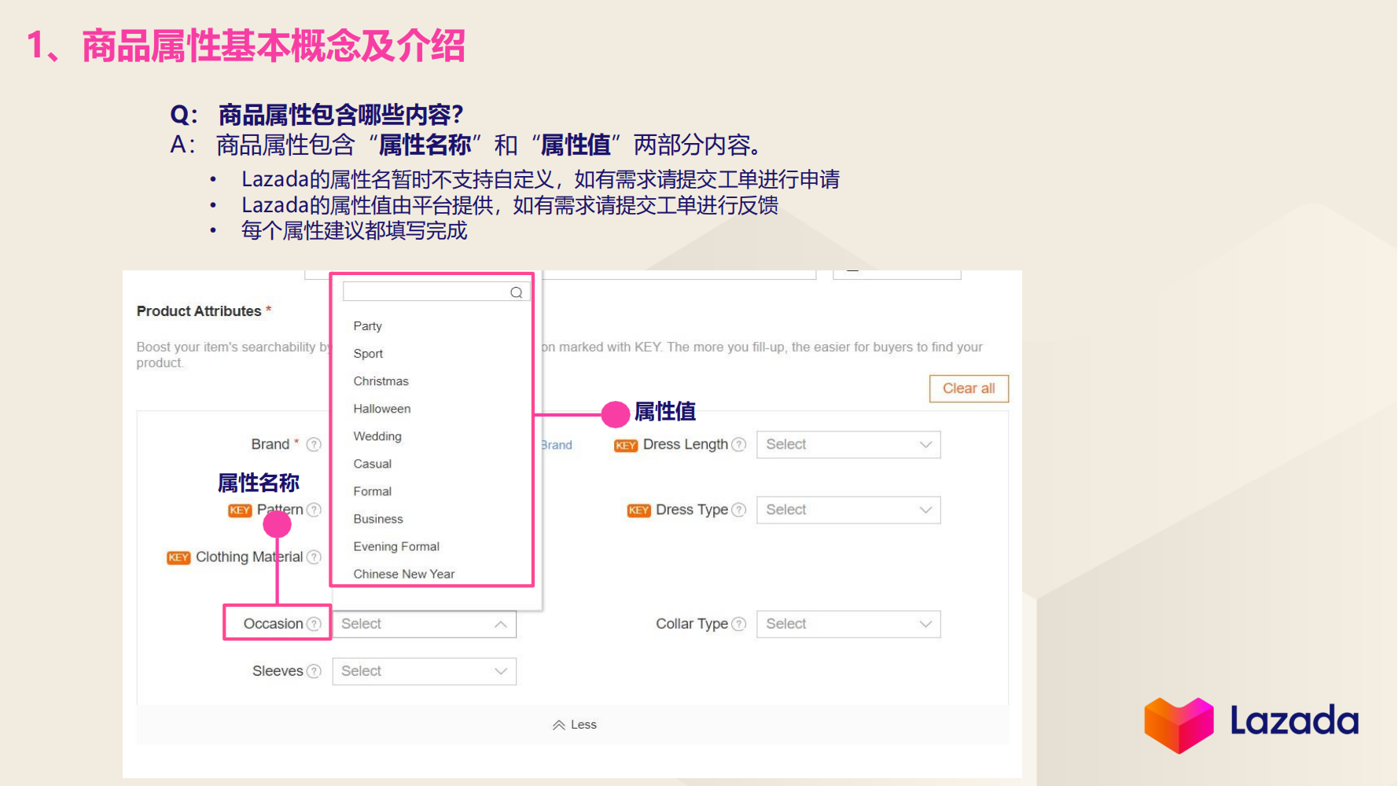The height and width of the screenshot is (786, 1398).
Task: Open the Dress Length select dropdown
Action: [x=848, y=444]
